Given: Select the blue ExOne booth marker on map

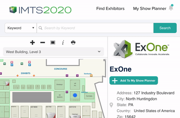Looking at the screenshot, I should point(75,95).
